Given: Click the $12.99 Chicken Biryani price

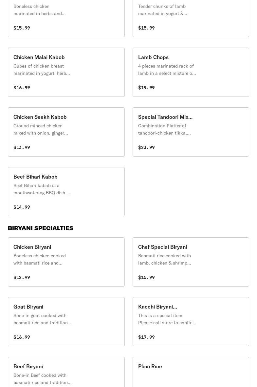Looking at the screenshot, I should click(x=22, y=277).
